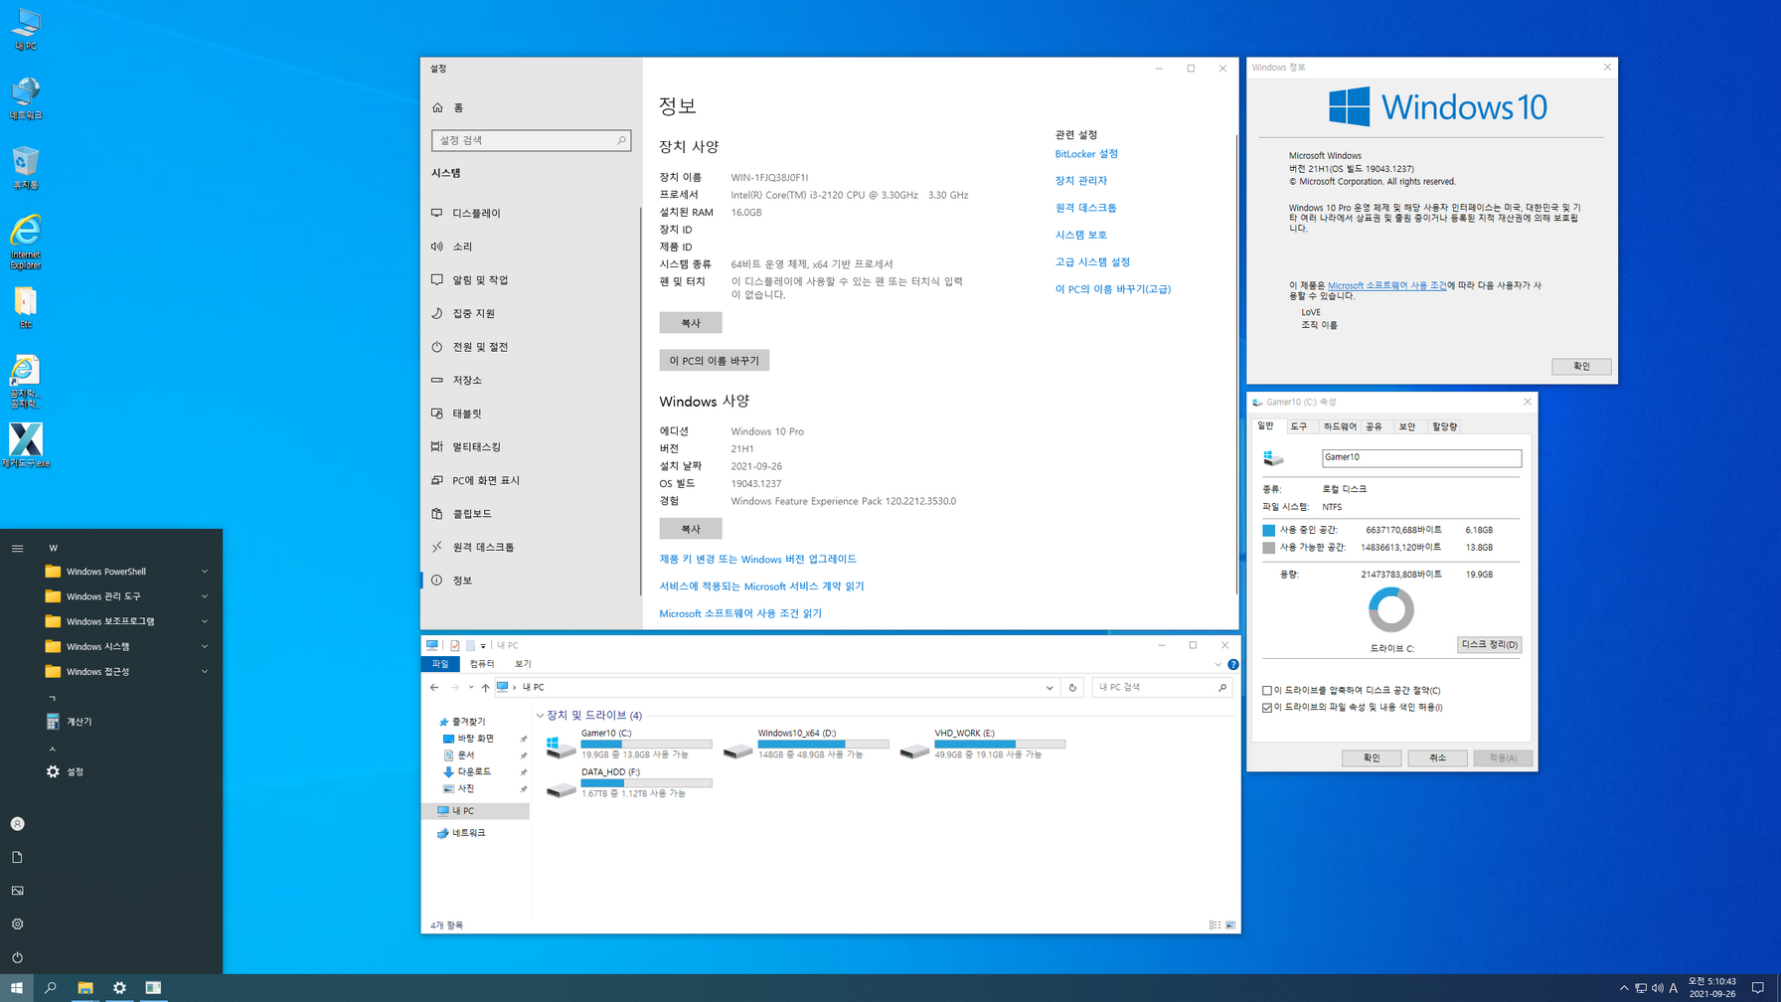Open the taskbar action center icon
This screenshot has width=1781, height=1002.
tap(1758, 987)
